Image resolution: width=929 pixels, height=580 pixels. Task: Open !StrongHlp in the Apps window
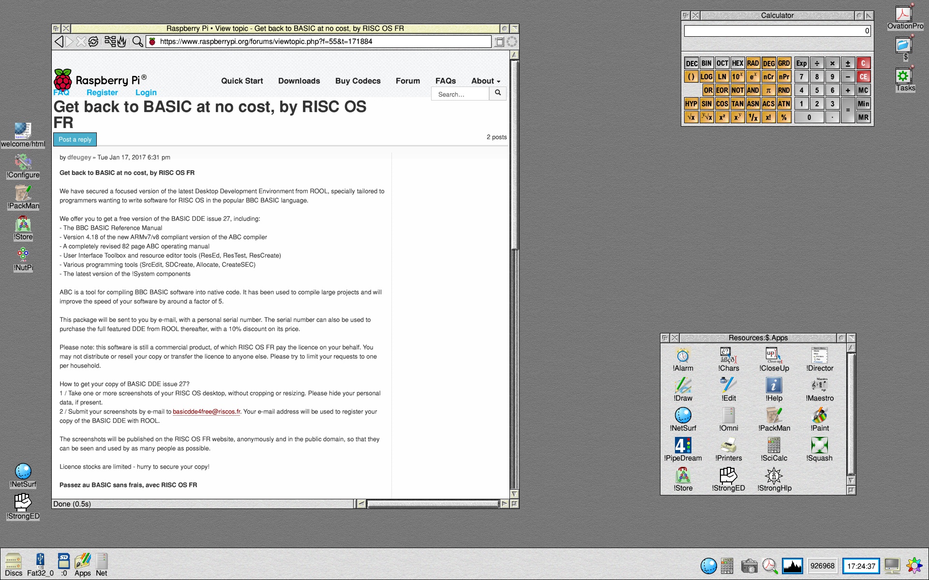click(x=774, y=479)
